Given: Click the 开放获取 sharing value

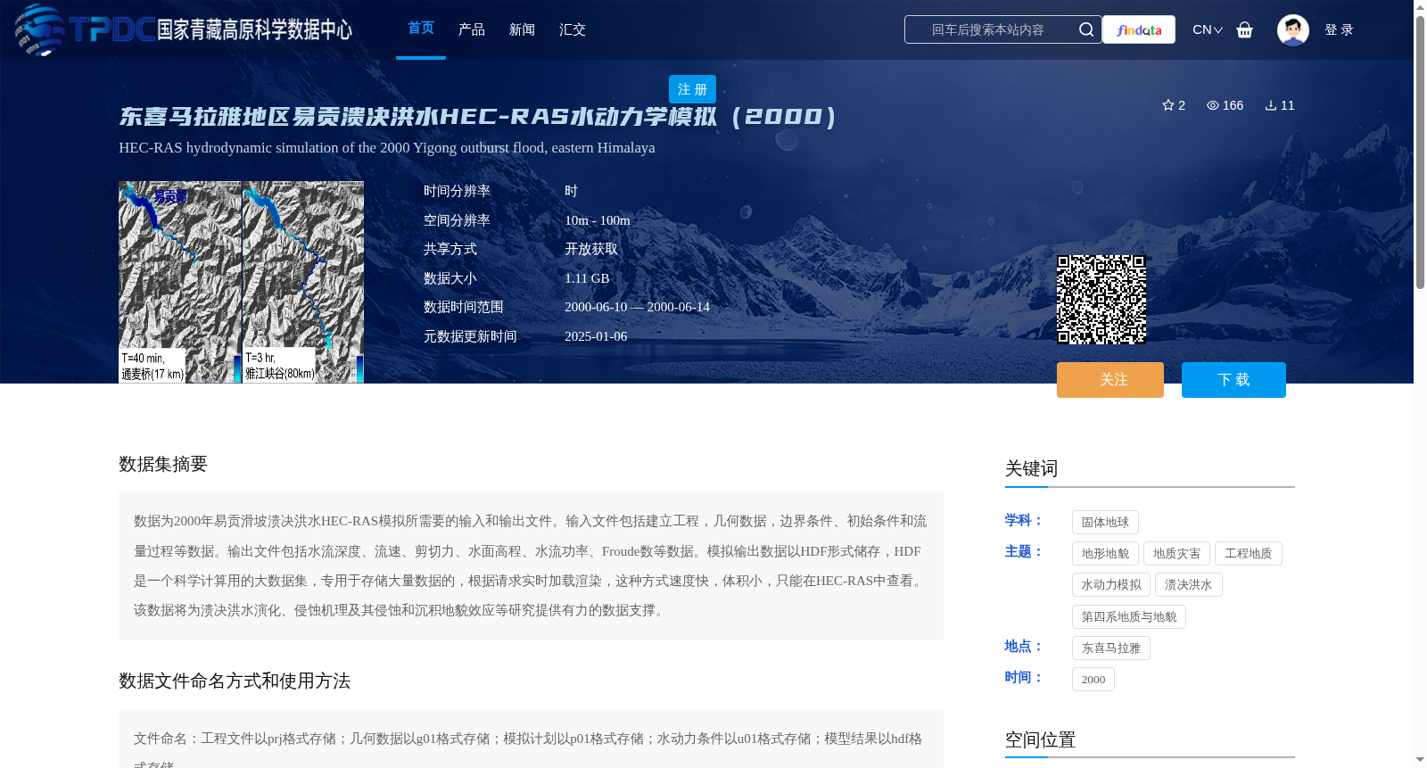Looking at the screenshot, I should (591, 249).
